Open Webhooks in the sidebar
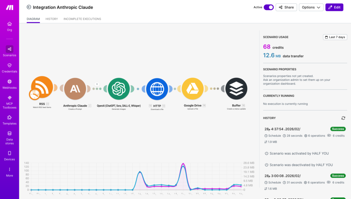351x199 pixels. click(10, 84)
